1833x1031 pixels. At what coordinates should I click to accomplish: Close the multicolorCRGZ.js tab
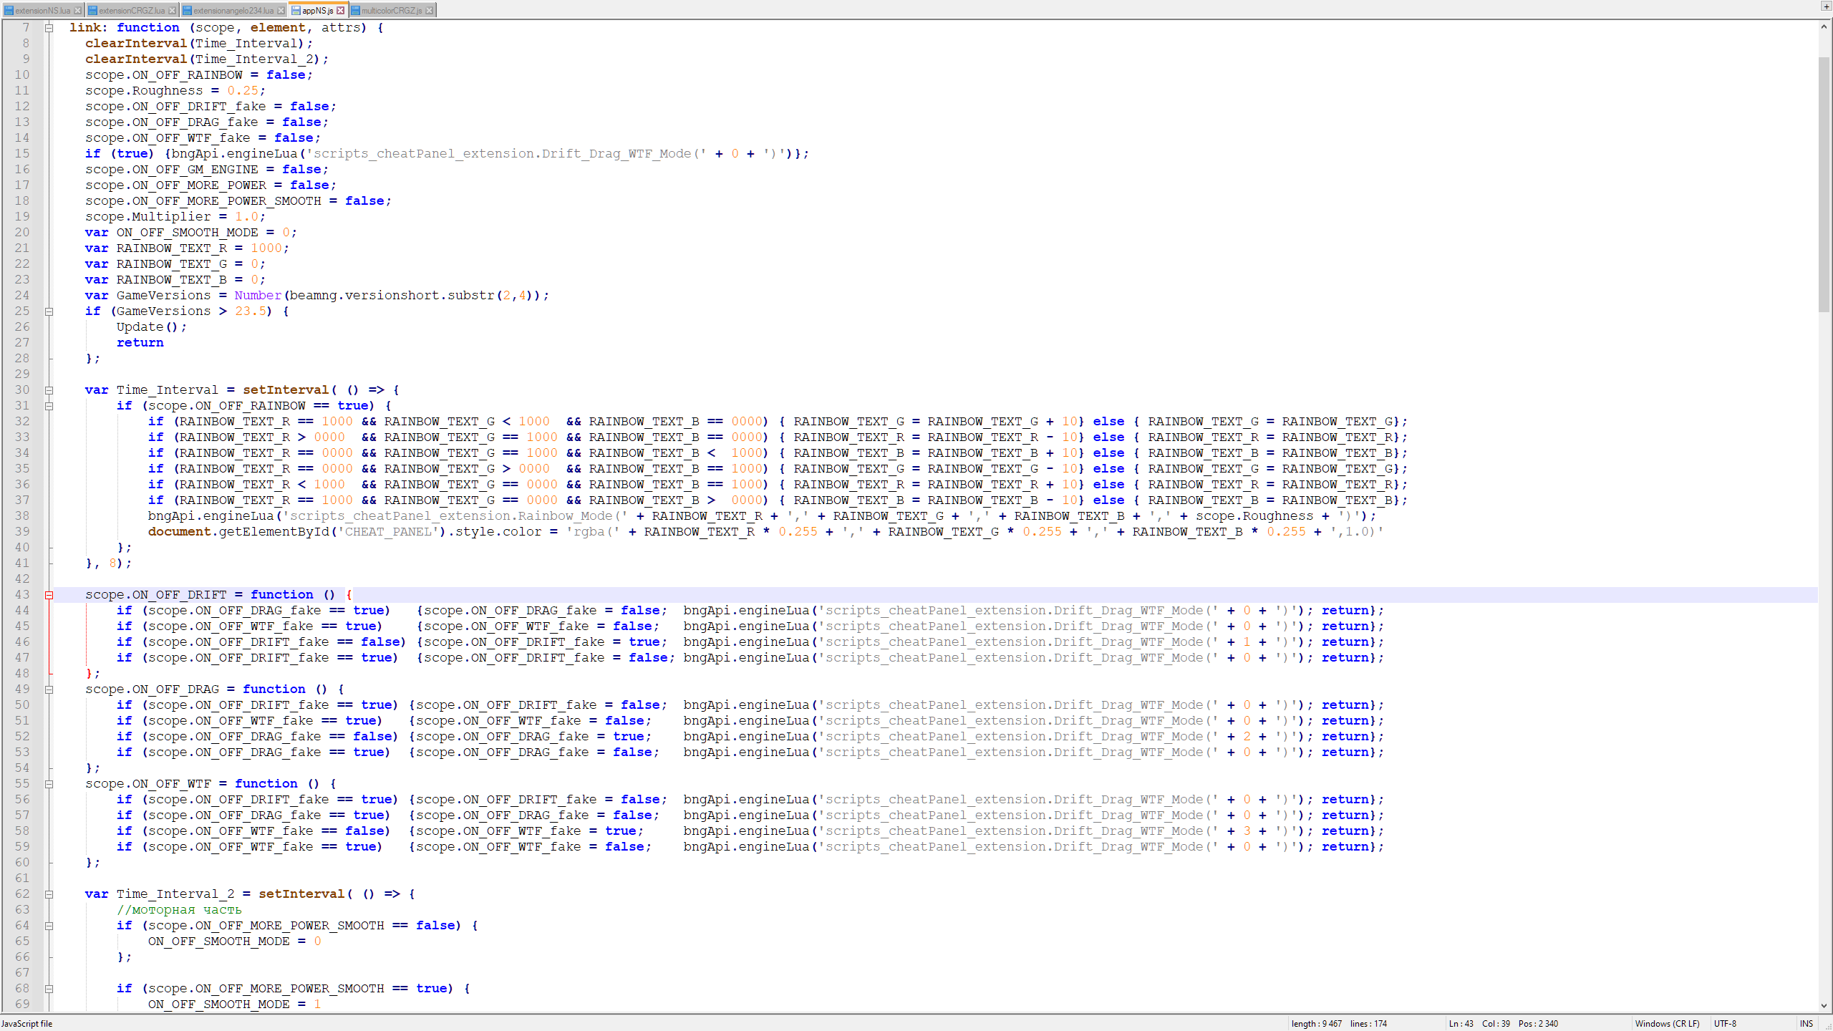point(429,11)
